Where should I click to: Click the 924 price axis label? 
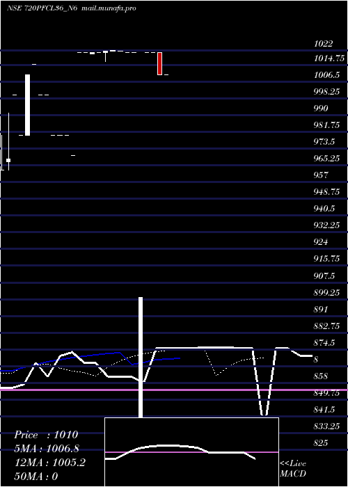tap(321, 241)
